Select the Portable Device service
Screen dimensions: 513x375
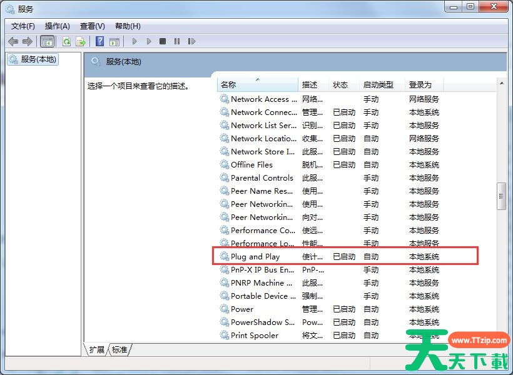coord(330,296)
